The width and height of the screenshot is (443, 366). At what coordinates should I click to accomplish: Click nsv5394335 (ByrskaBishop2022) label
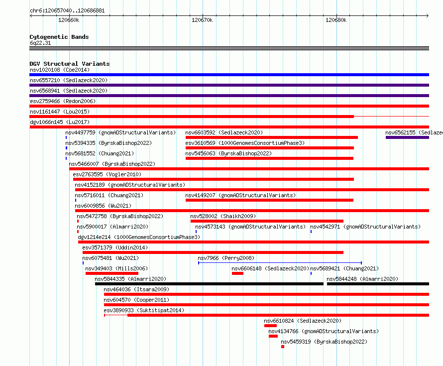tap(109, 143)
